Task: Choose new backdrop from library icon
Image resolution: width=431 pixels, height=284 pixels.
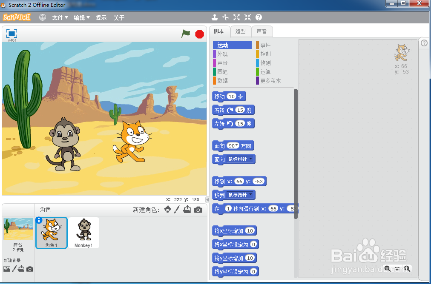Action: point(7,269)
